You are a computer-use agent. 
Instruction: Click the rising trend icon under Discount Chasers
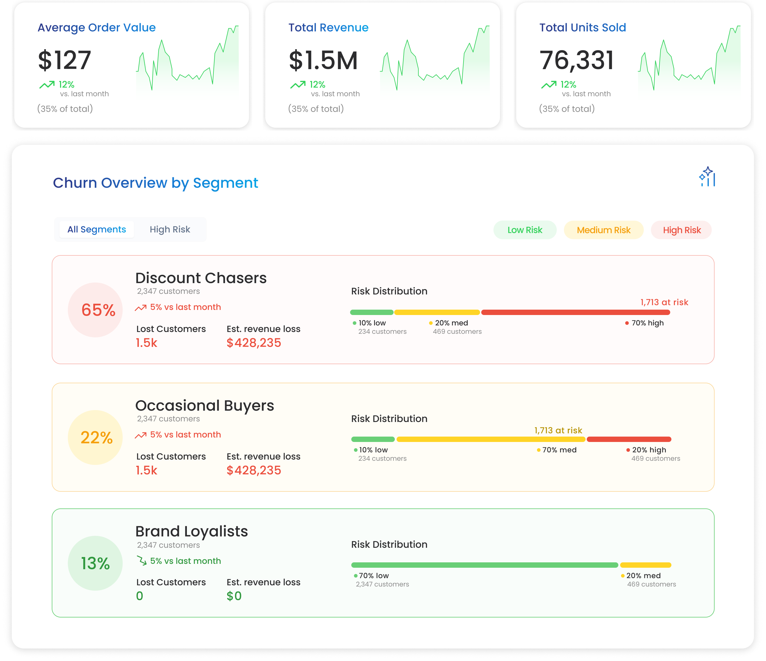tap(140, 308)
